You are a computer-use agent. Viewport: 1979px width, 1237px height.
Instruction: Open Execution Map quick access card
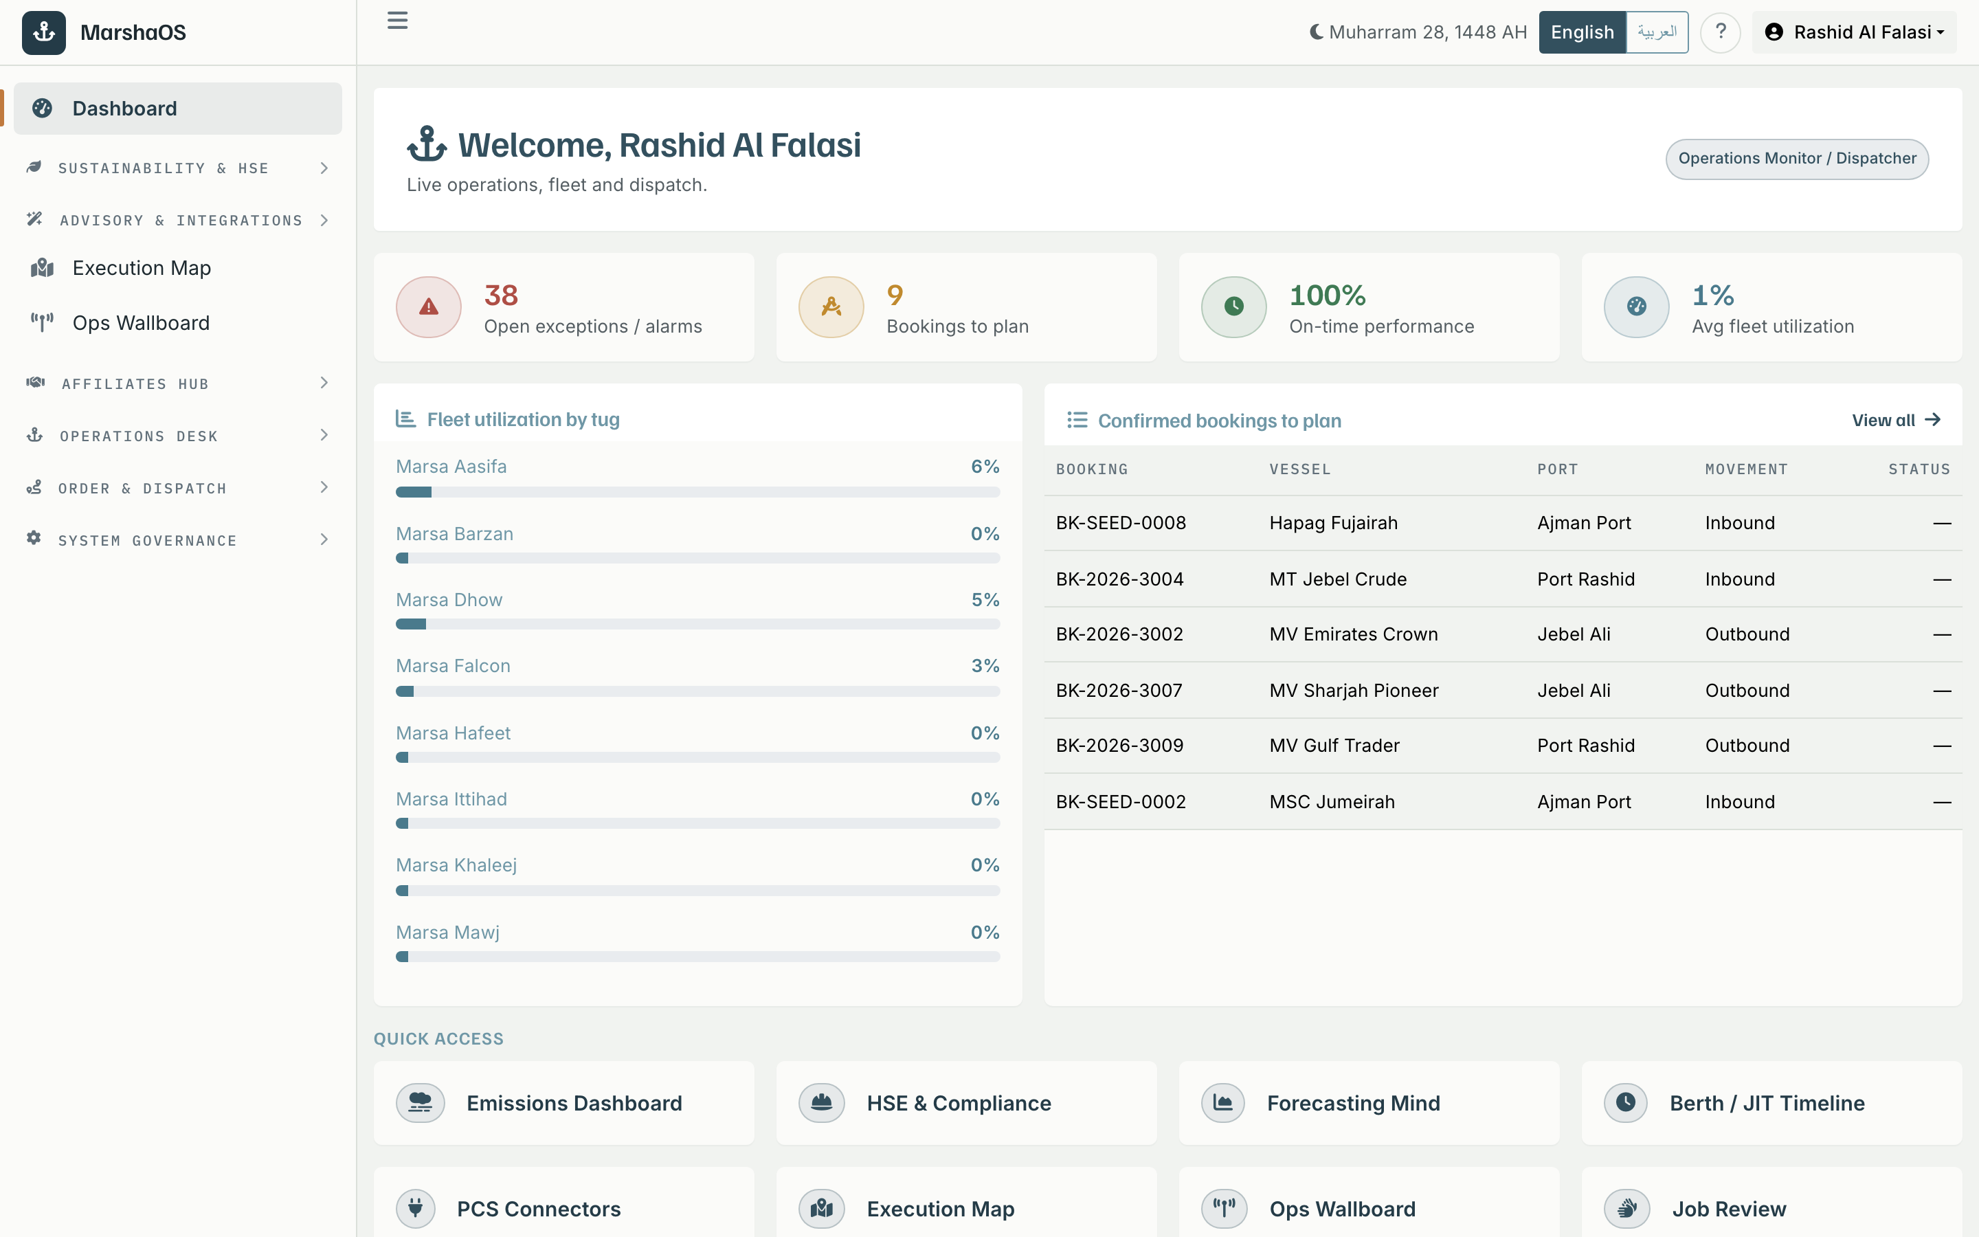965,1203
